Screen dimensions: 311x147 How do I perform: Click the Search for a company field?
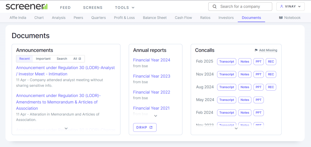(x=243, y=7)
